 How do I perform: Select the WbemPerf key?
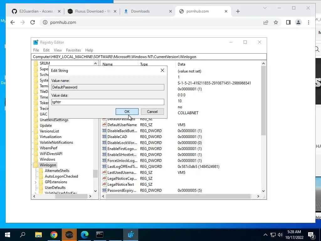tap(49, 148)
